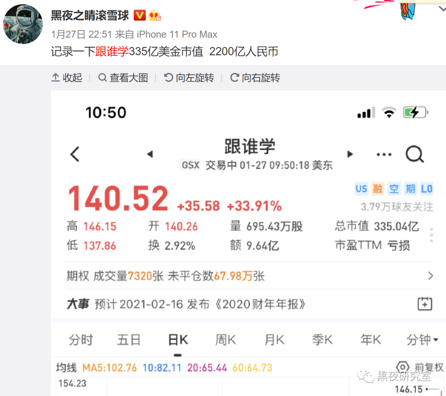446x396 pixels.
Task: Click the 成交量7320张 options volume text
Action: click(128, 276)
